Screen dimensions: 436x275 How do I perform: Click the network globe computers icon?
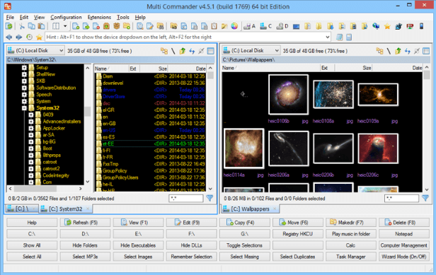[376, 26]
